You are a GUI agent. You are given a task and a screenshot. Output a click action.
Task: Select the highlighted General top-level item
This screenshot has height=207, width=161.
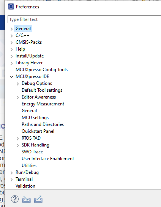click(23, 29)
